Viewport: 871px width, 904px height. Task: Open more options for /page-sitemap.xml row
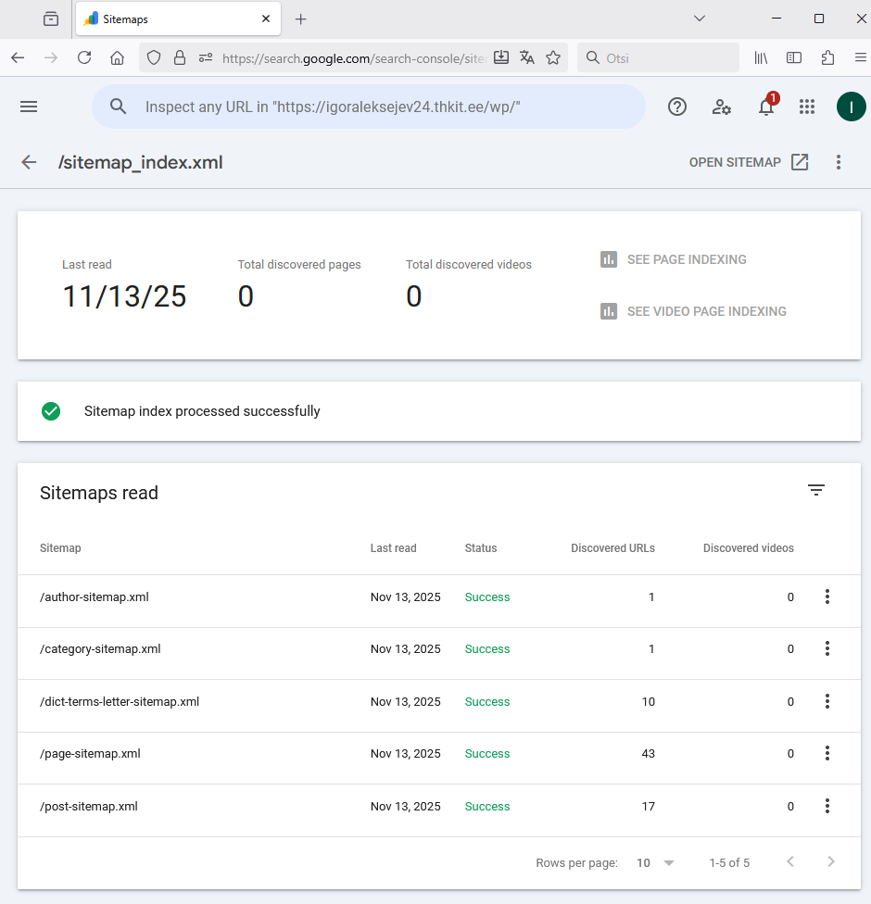click(x=827, y=754)
